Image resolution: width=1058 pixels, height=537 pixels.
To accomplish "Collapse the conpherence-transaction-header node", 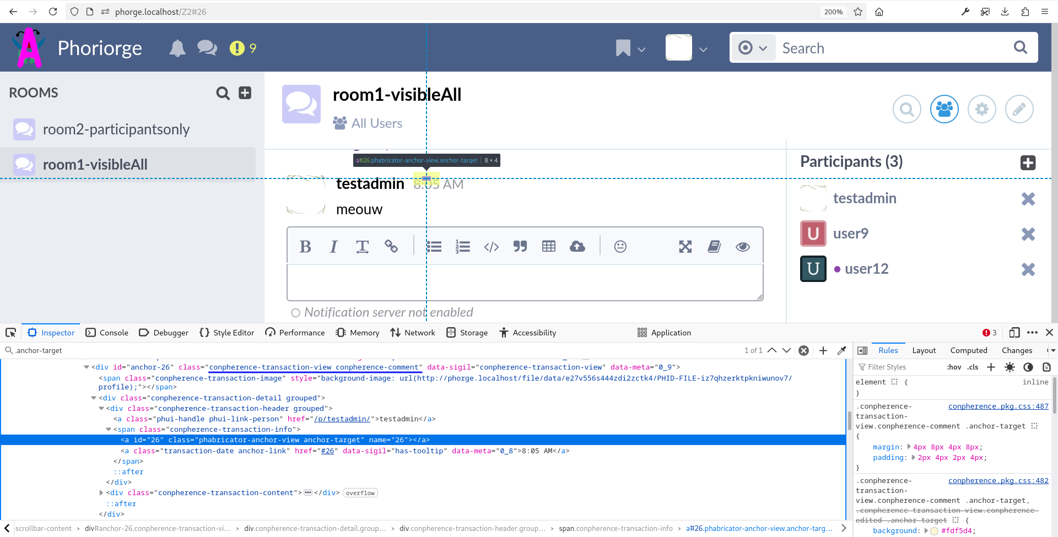I will click(x=101, y=408).
